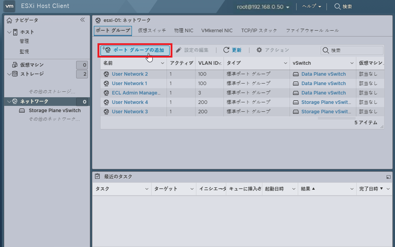395x247 pixels.
Task: Switch to the 仮想スイッチ tab
Action: (152, 30)
